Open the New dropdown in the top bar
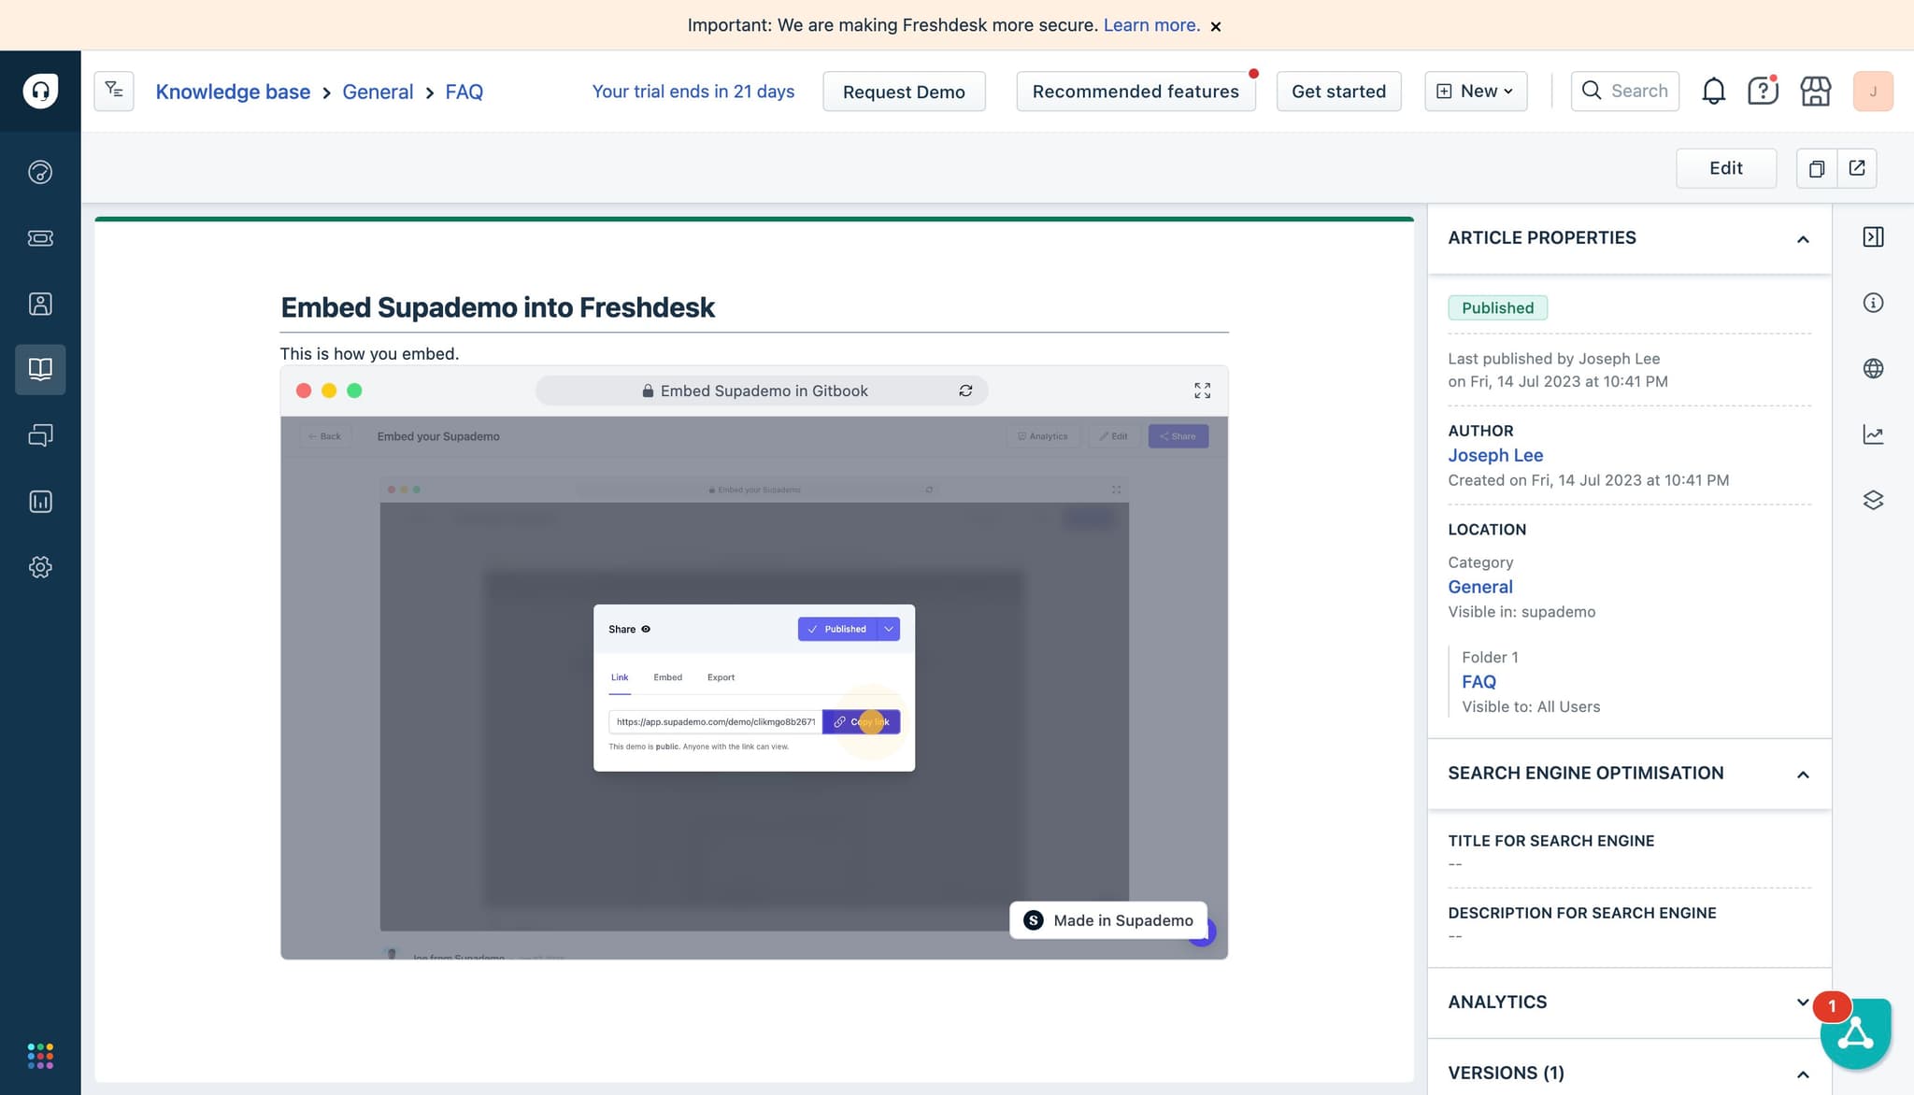The image size is (1914, 1095). tap(1475, 91)
